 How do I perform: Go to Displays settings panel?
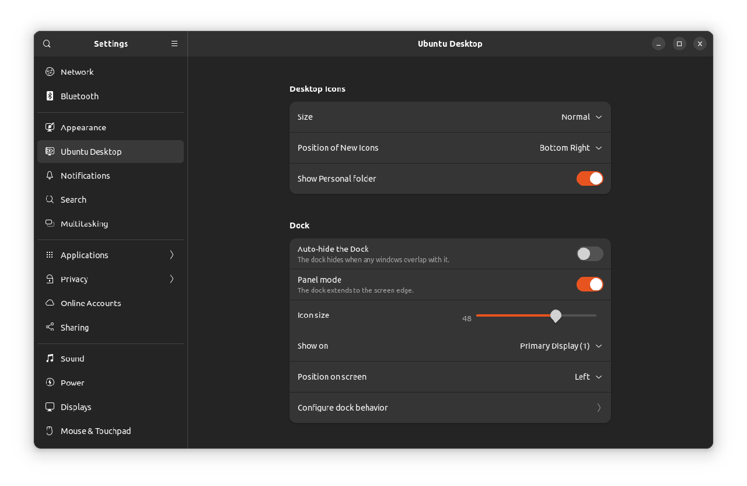pyautogui.click(x=76, y=407)
